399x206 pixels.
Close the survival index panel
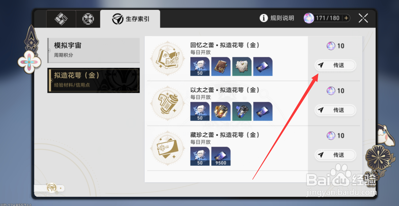click(x=363, y=18)
